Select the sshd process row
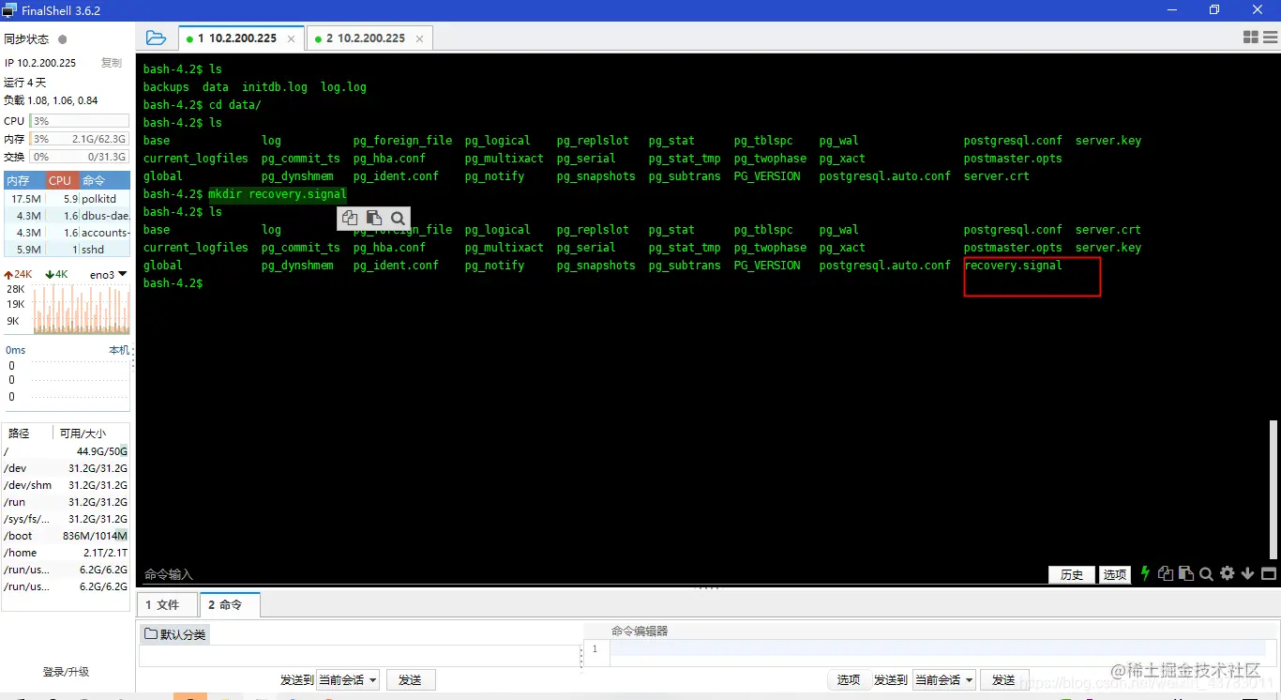Image resolution: width=1281 pixels, height=700 pixels. (x=67, y=250)
